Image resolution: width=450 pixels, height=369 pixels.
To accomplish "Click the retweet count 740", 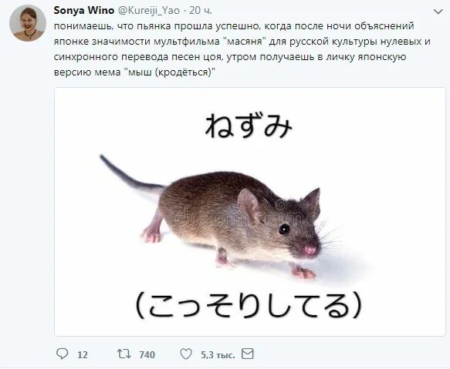I will (x=147, y=354).
